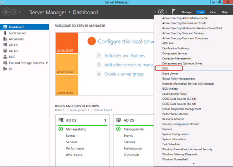Launch Active Directory Module for Windows PowerShell
233x167 pixels.
(x=192, y=28)
